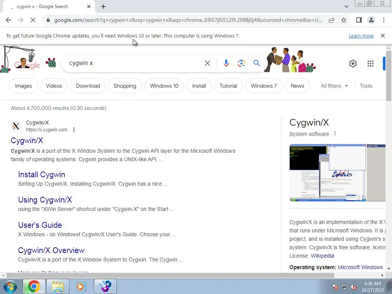Open more options beside System software

pyautogui.click(x=335, y=134)
